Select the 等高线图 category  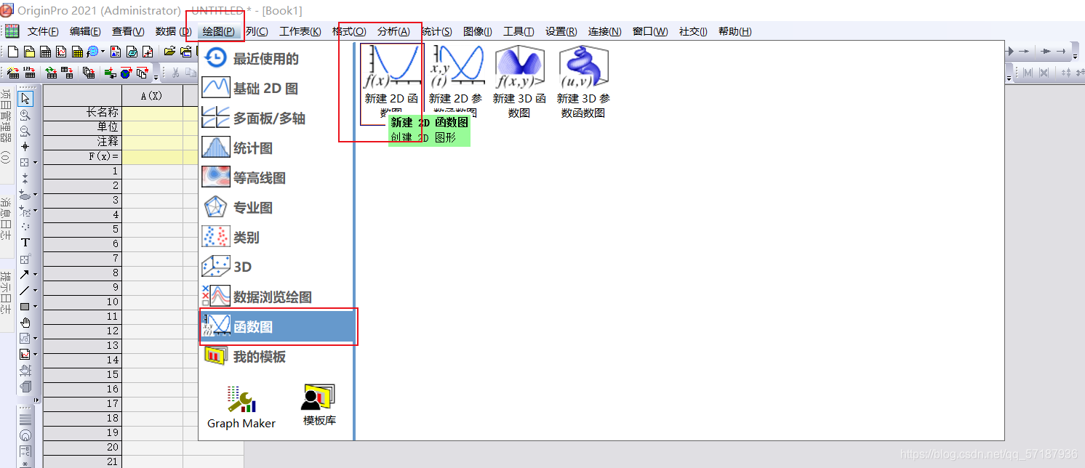point(277,178)
